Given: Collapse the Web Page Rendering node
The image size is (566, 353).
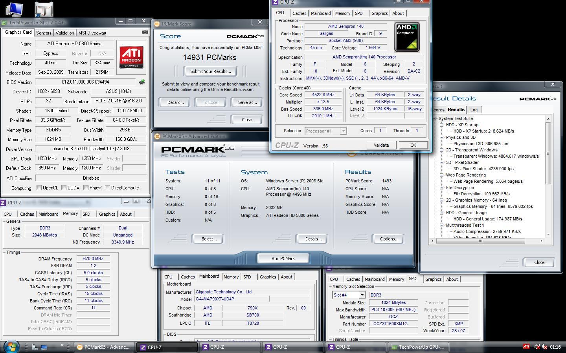Looking at the screenshot, I should [442, 175].
